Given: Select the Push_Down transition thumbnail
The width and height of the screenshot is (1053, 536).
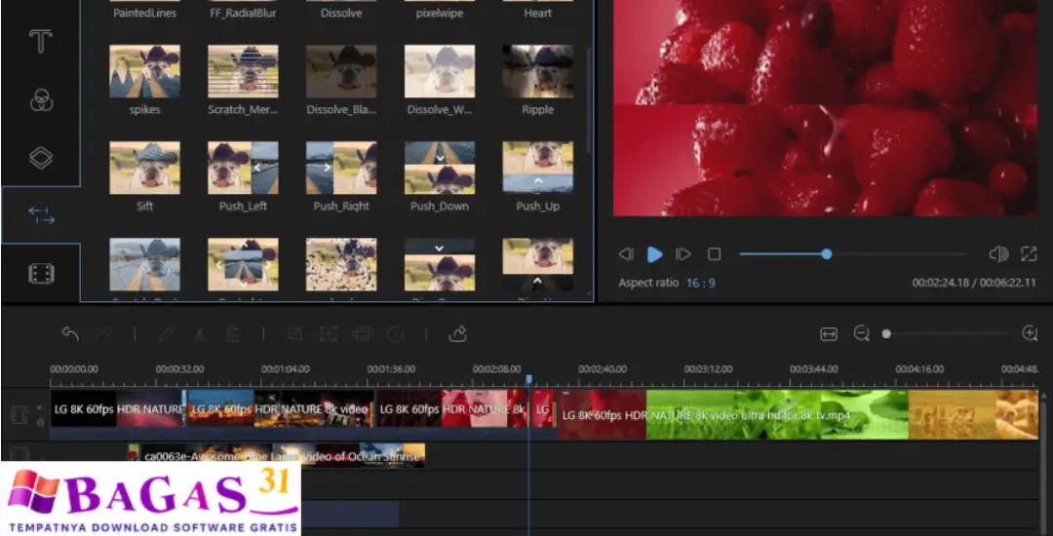Looking at the screenshot, I should pos(440,168).
